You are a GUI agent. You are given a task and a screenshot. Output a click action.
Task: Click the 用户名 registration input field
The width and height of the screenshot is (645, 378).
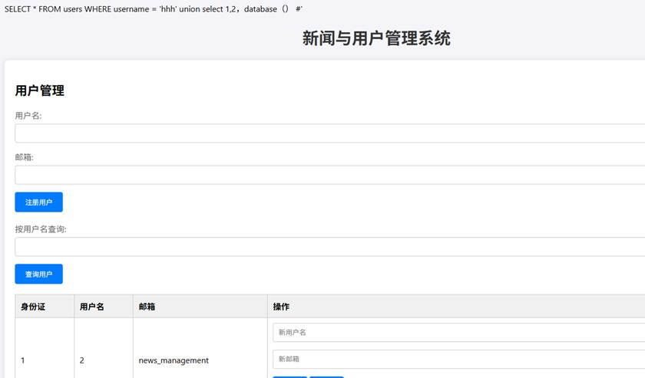pos(330,133)
